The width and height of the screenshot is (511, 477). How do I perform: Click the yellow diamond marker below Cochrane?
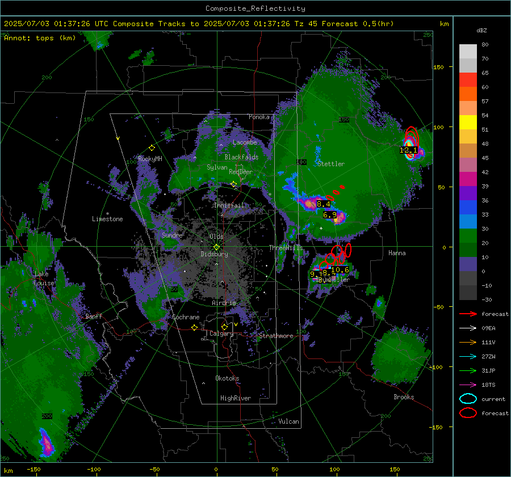(194, 327)
